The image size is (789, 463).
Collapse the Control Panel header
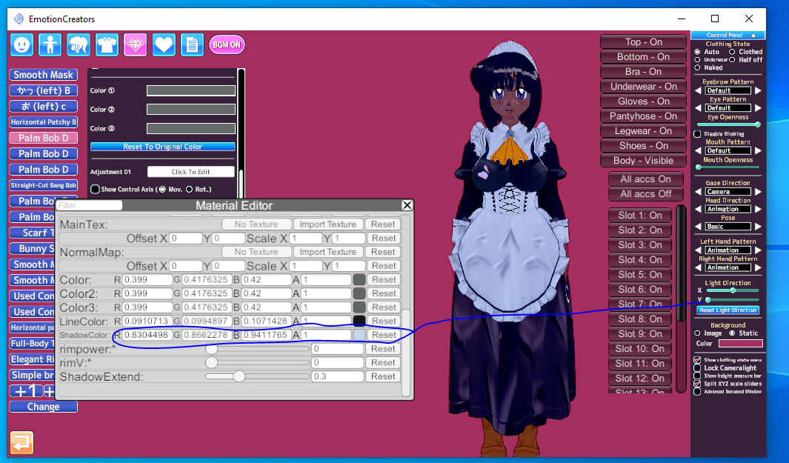[x=753, y=35]
